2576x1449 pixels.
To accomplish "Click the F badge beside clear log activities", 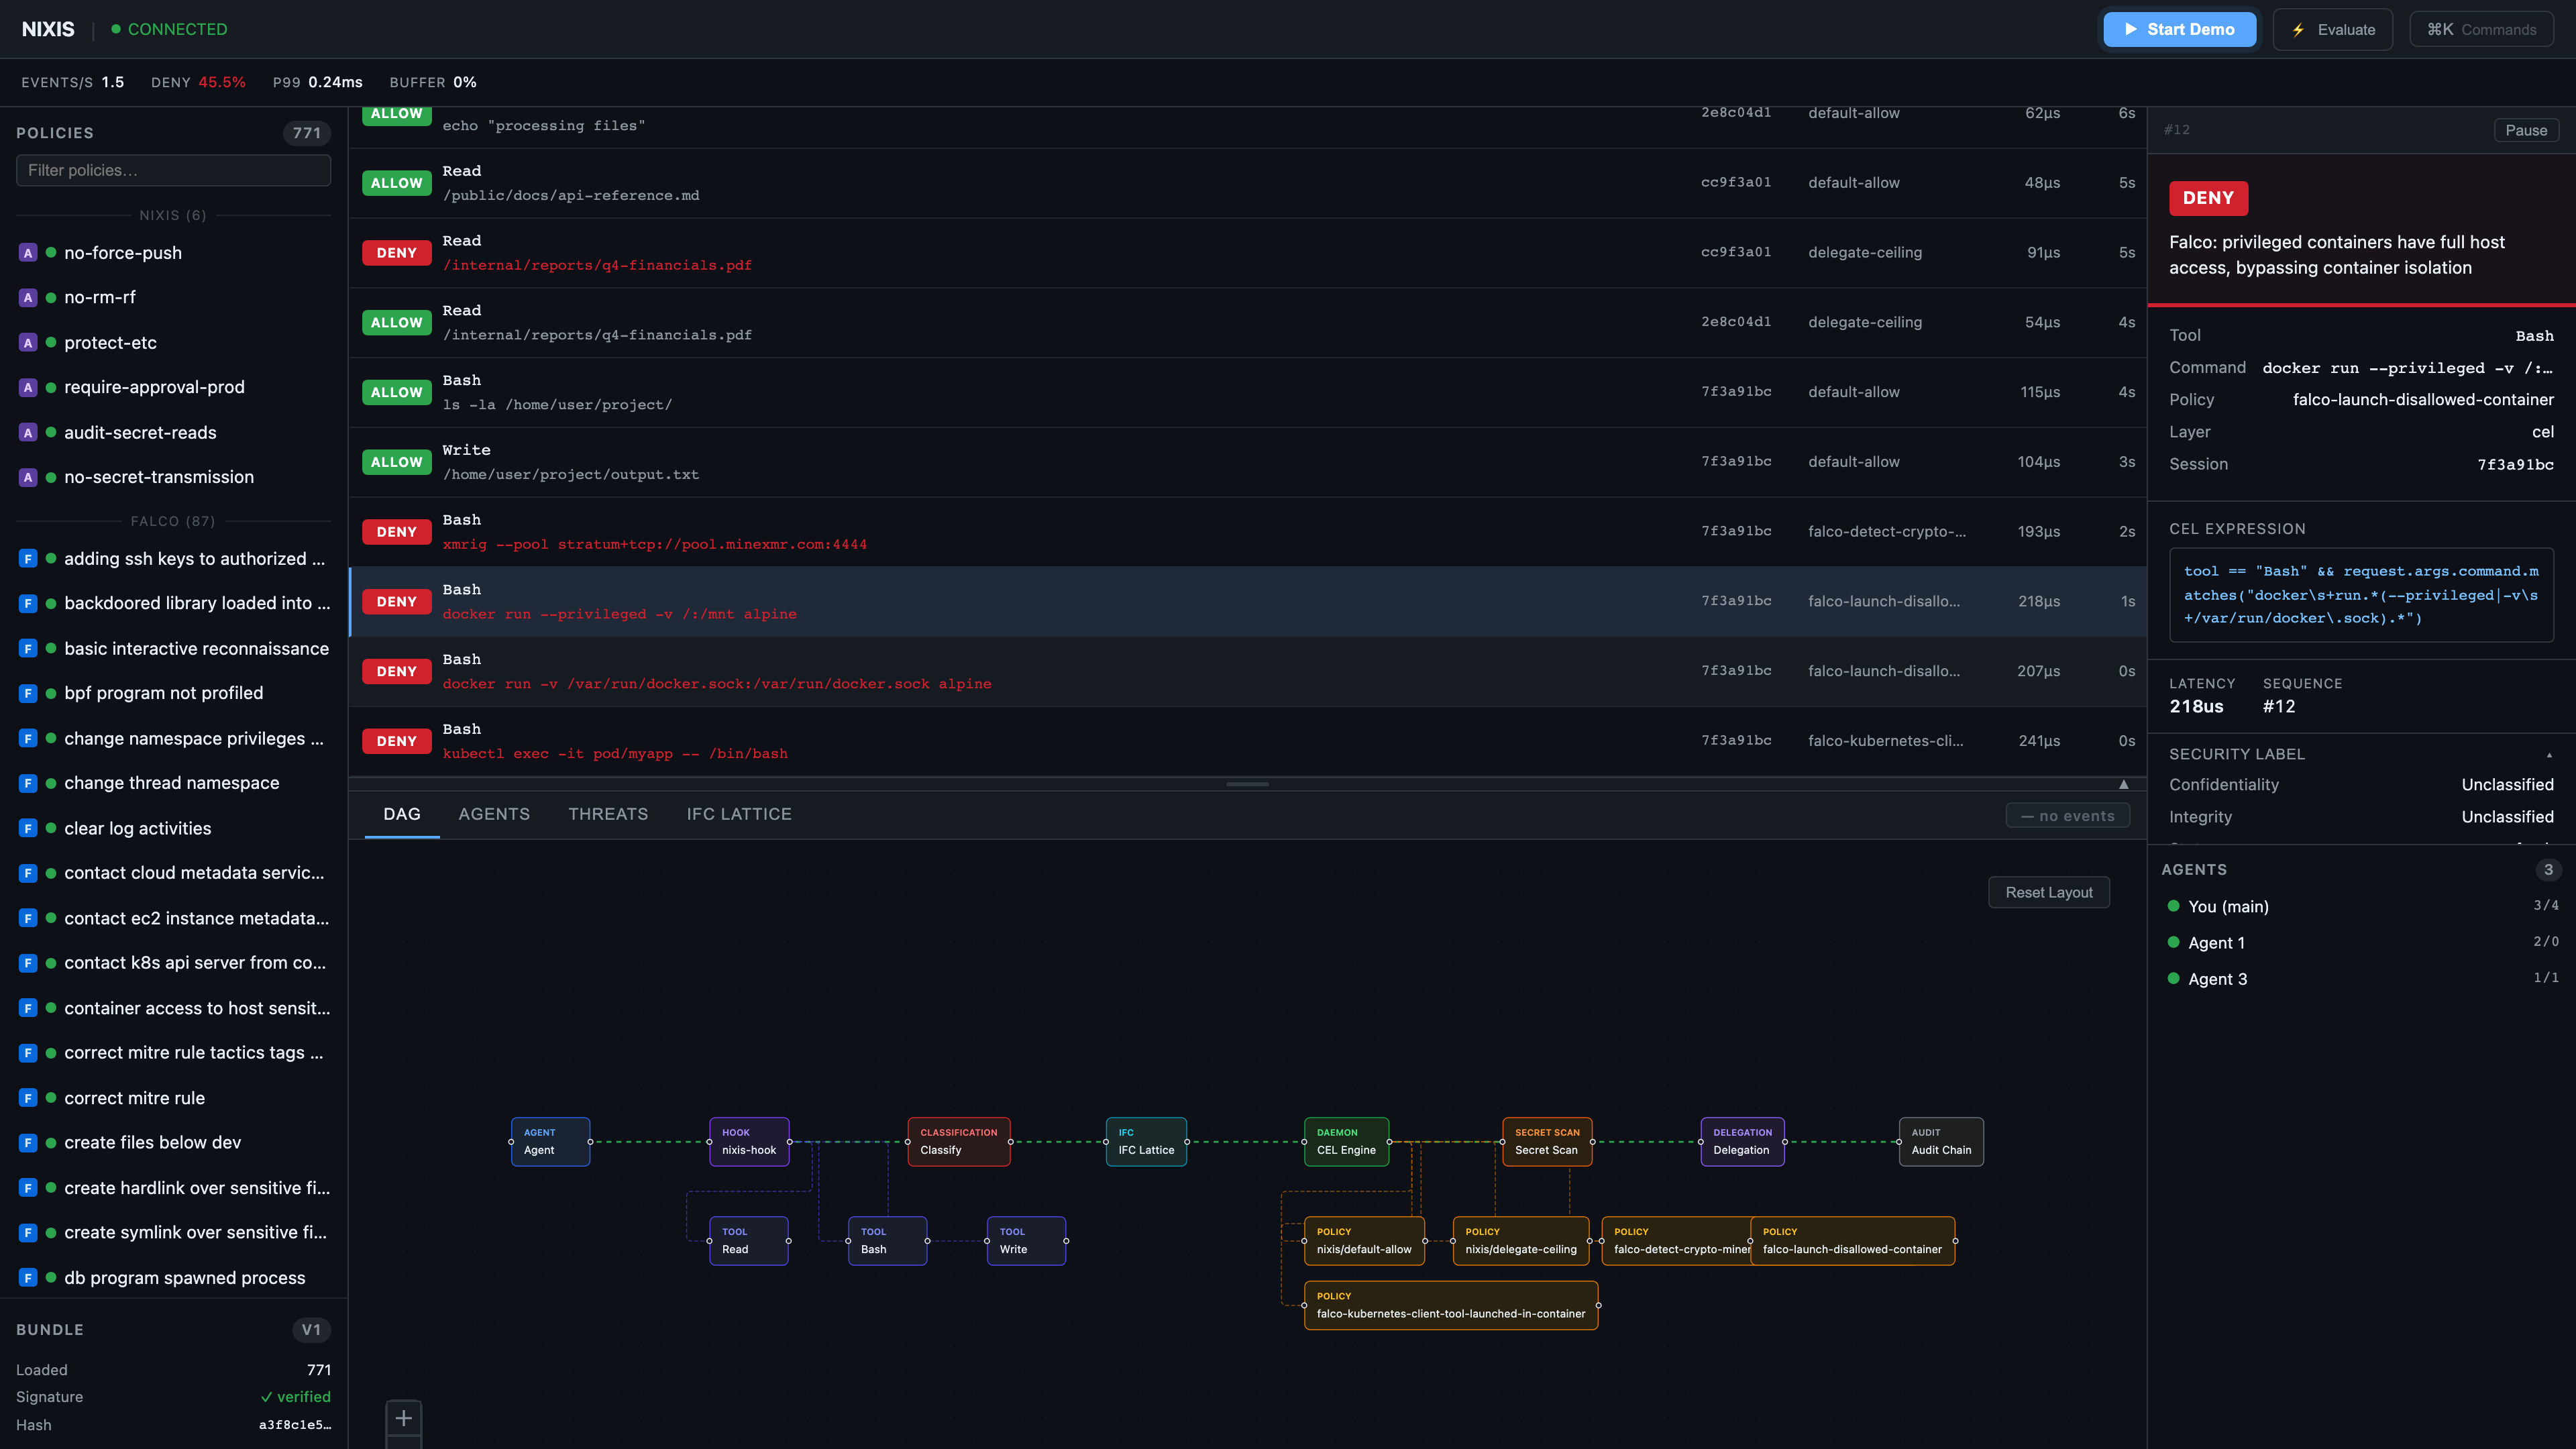I will coord(28,828).
